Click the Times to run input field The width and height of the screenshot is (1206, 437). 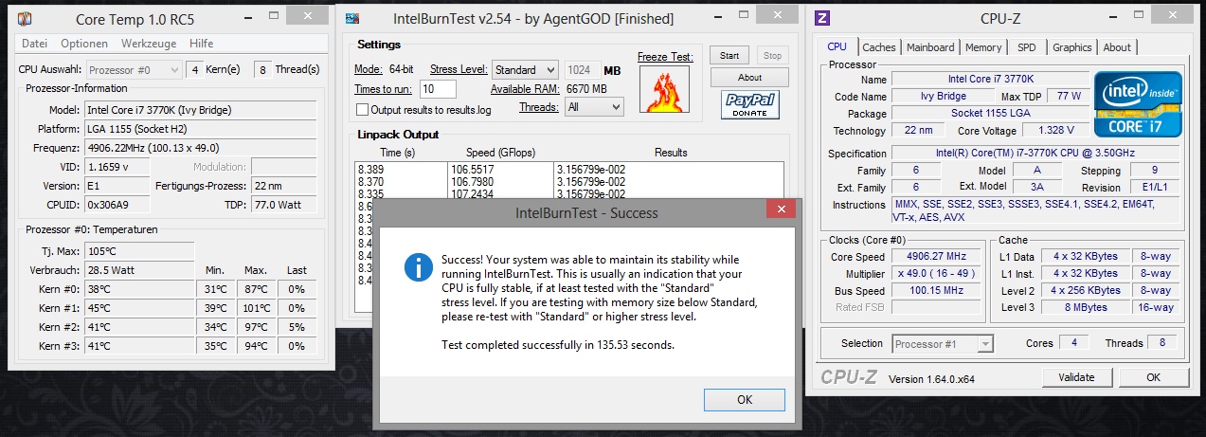438,89
